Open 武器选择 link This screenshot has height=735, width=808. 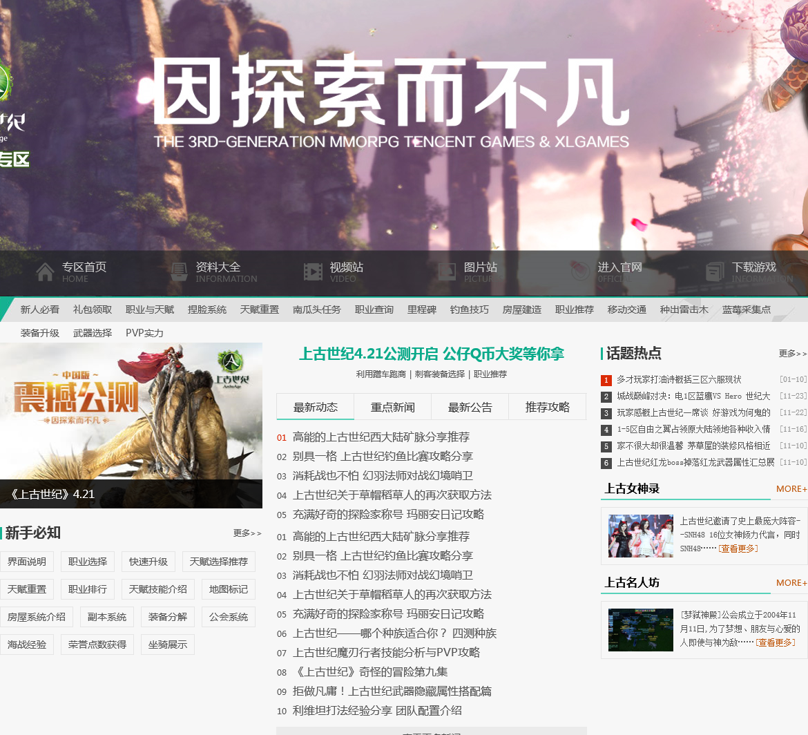(93, 333)
